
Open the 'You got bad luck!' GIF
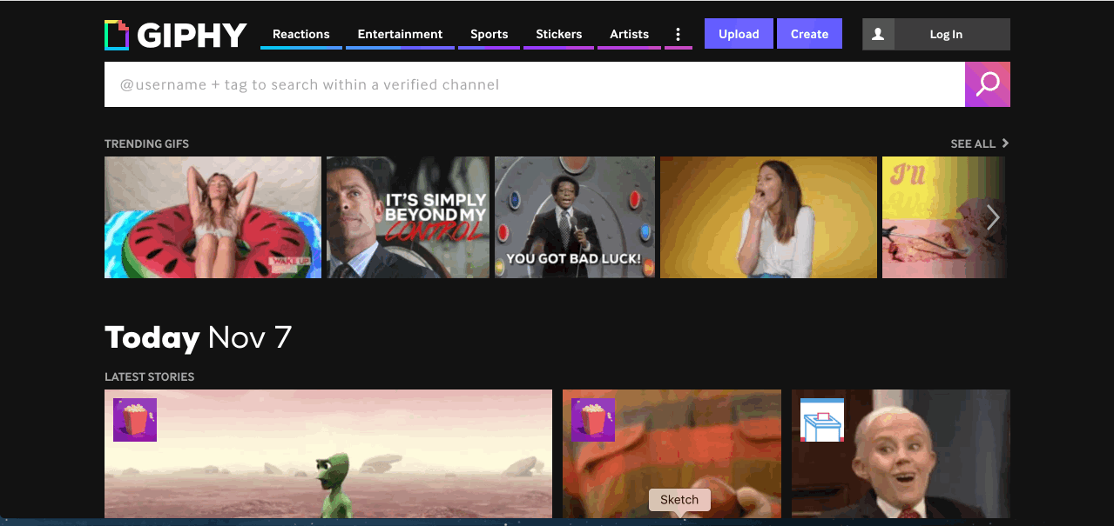575,217
